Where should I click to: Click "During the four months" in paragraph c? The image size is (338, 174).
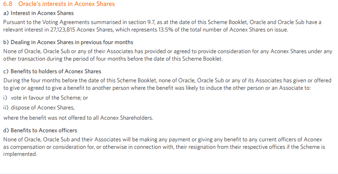32,80
